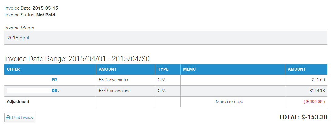
Task: Open the DE offer link
Action: (55, 91)
